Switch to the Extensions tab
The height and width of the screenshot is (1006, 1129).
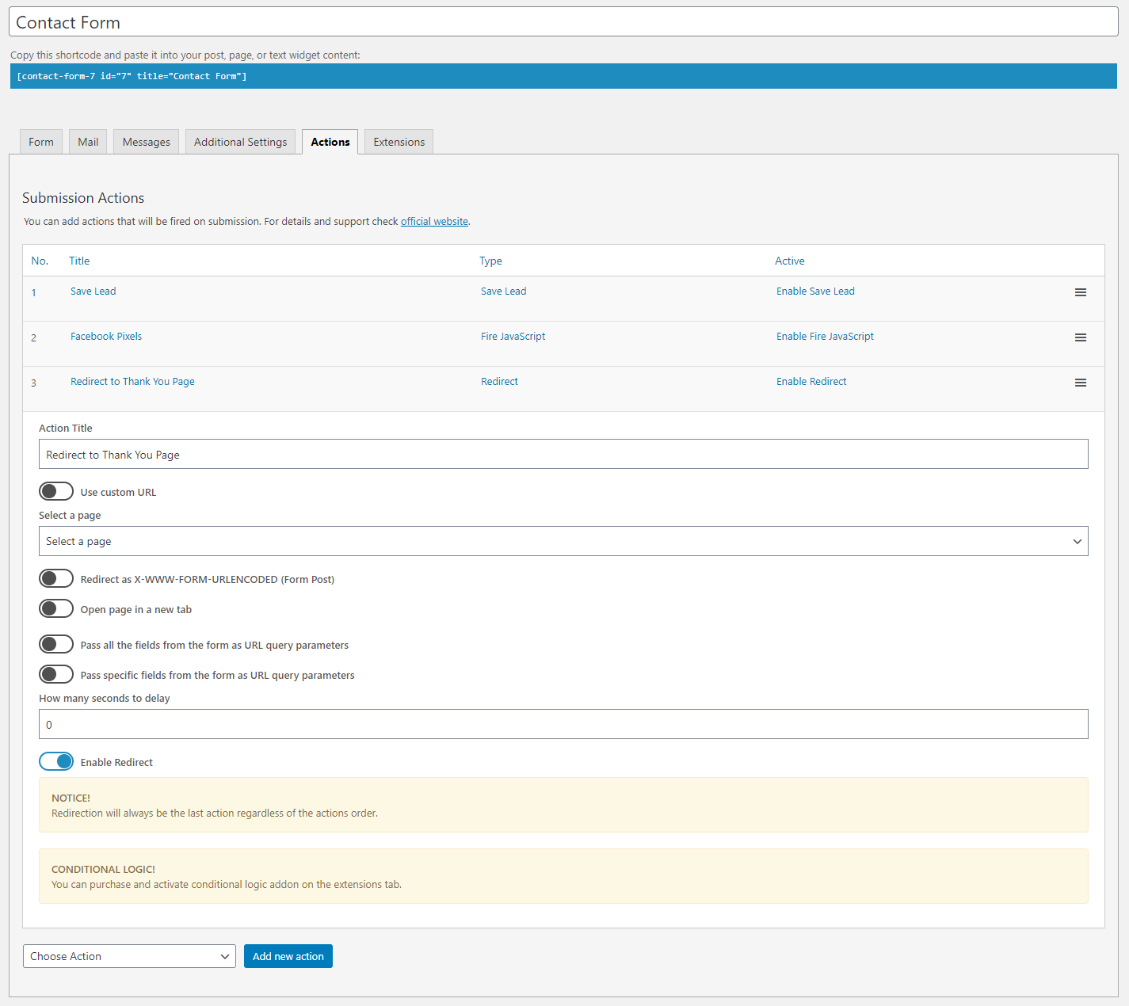pos(399,142)
